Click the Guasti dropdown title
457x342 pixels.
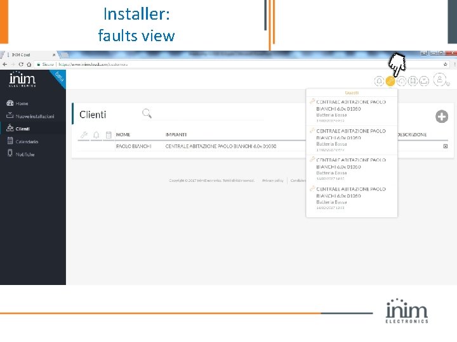pyautogui.click(x=352, y=92)
